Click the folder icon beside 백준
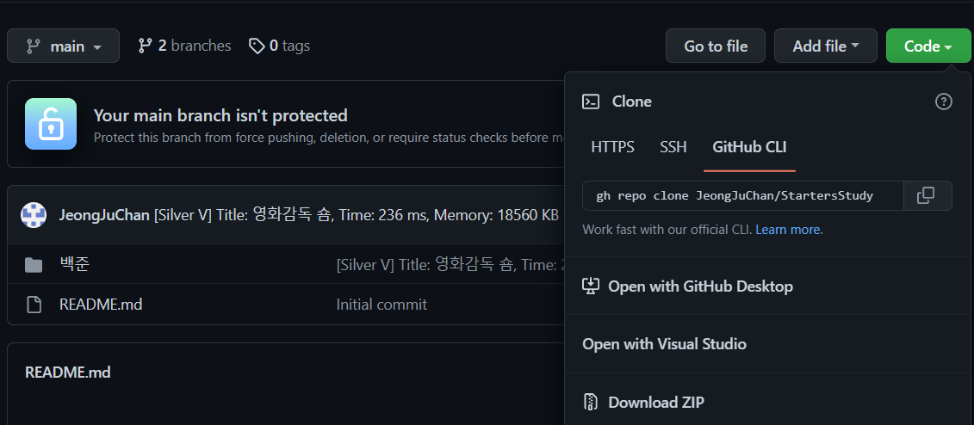Viewport: 974px width, 425px height. point(34,266)
